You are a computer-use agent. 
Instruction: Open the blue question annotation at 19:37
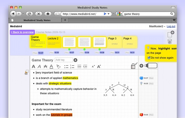click(141, 78)
